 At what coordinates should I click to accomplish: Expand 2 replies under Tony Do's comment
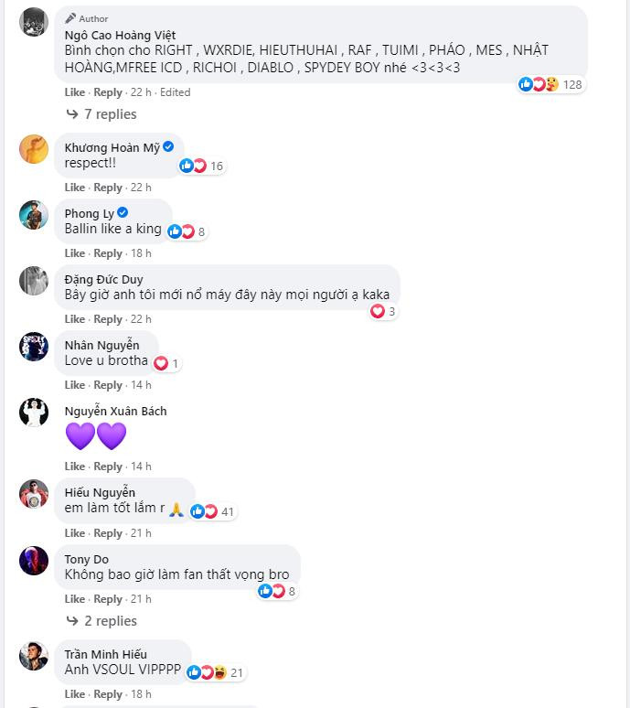click(110, 621)
